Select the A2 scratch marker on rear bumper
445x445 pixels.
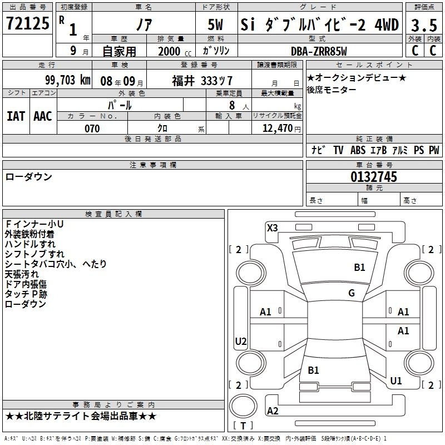(x=273, y=411)
